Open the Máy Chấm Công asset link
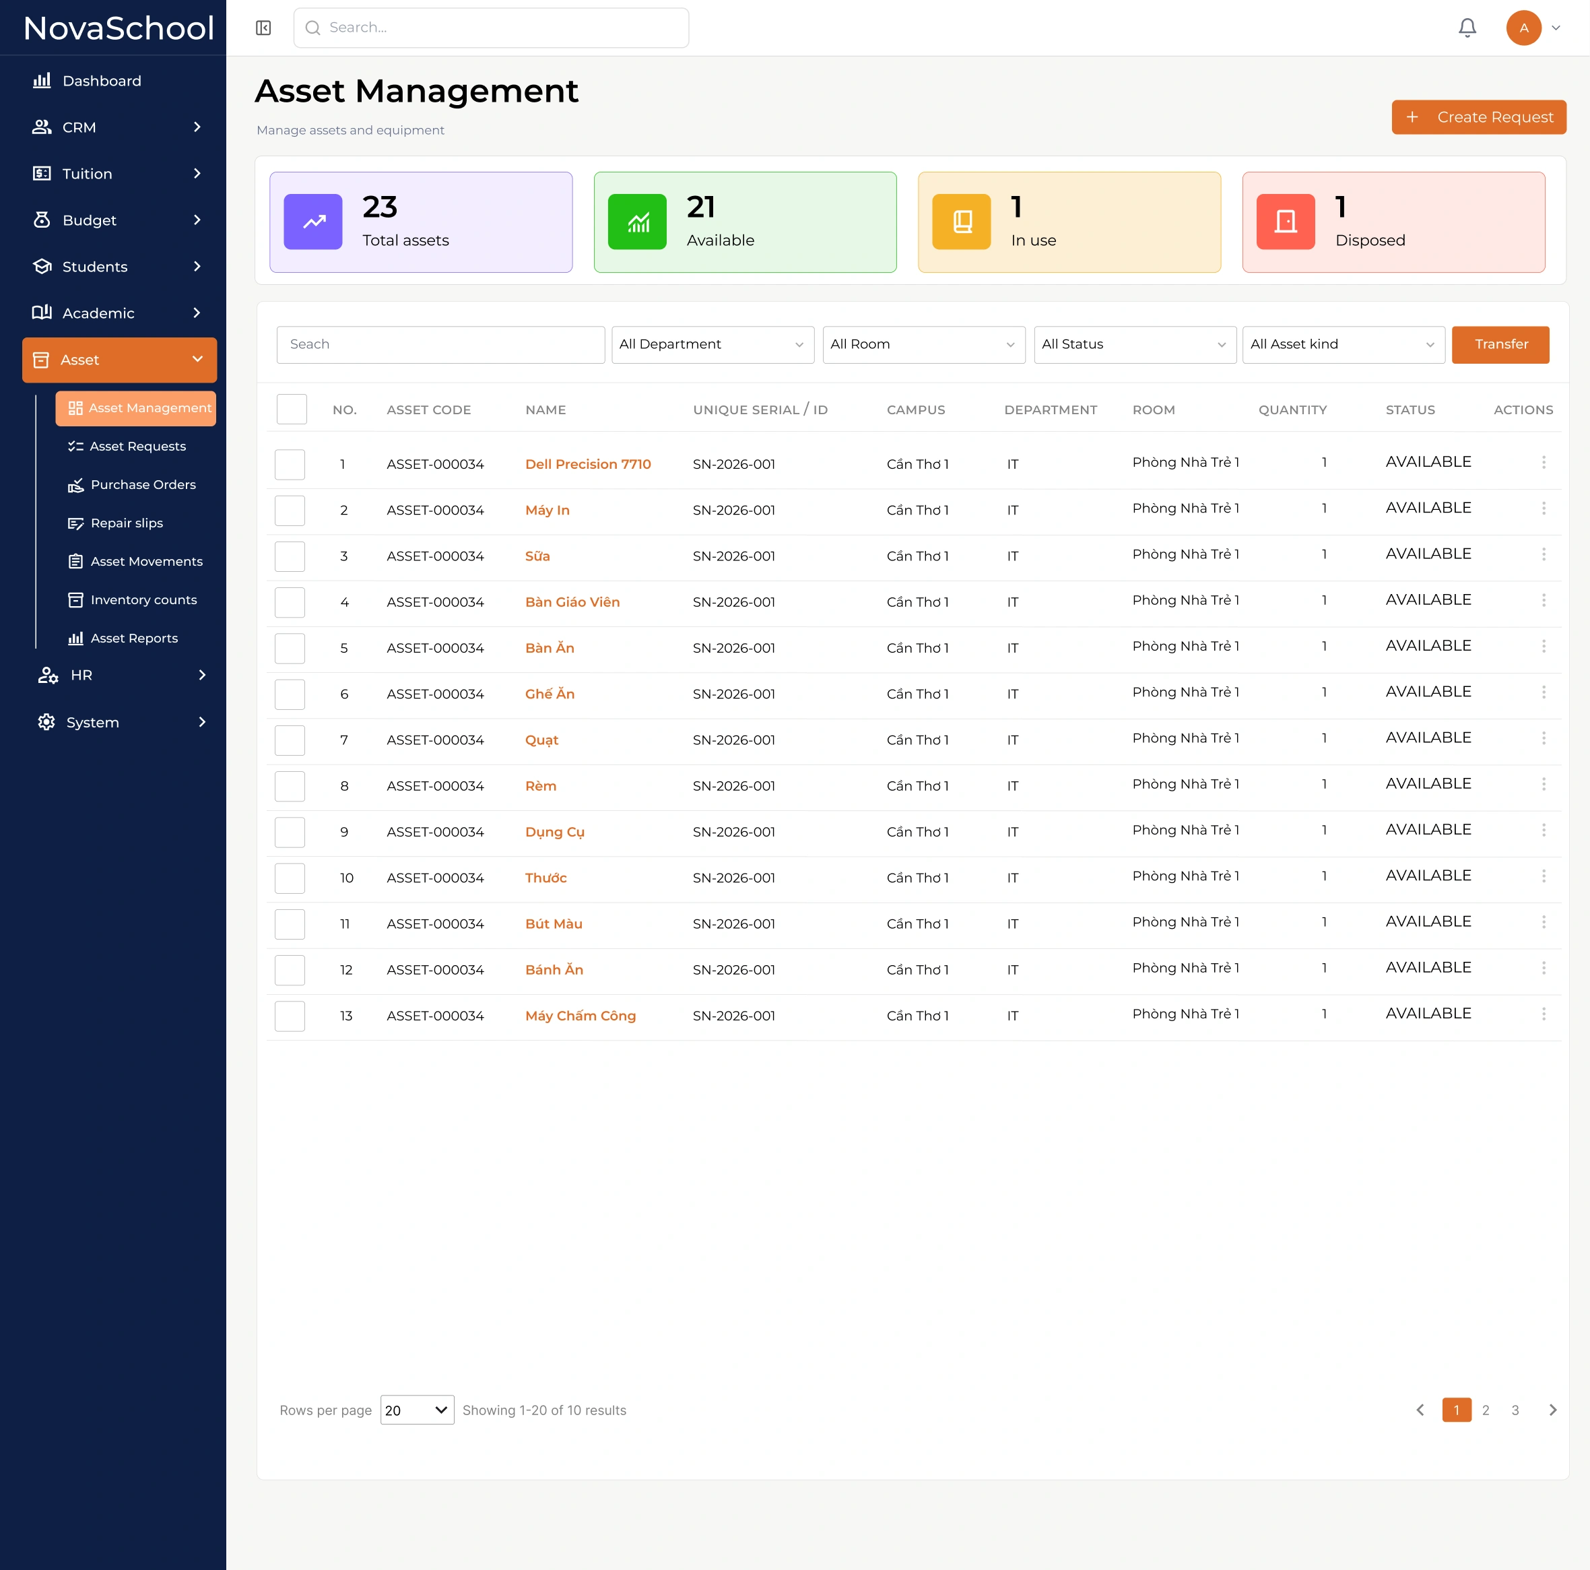The width and height of the screenshot is (1590, 1570). point(581,1016)
